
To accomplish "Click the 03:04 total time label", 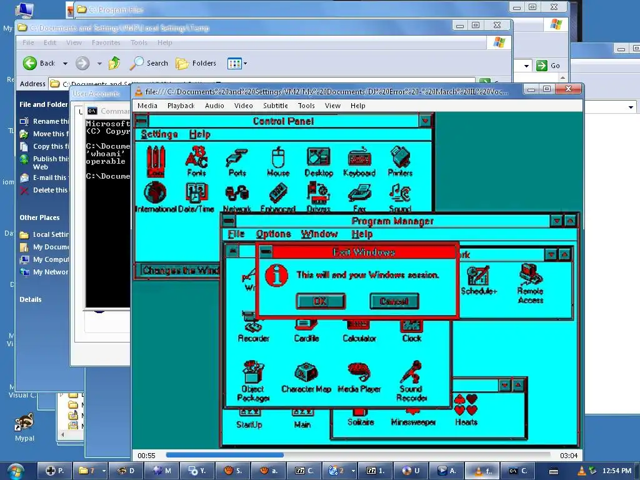I will (x=569, y=456).
